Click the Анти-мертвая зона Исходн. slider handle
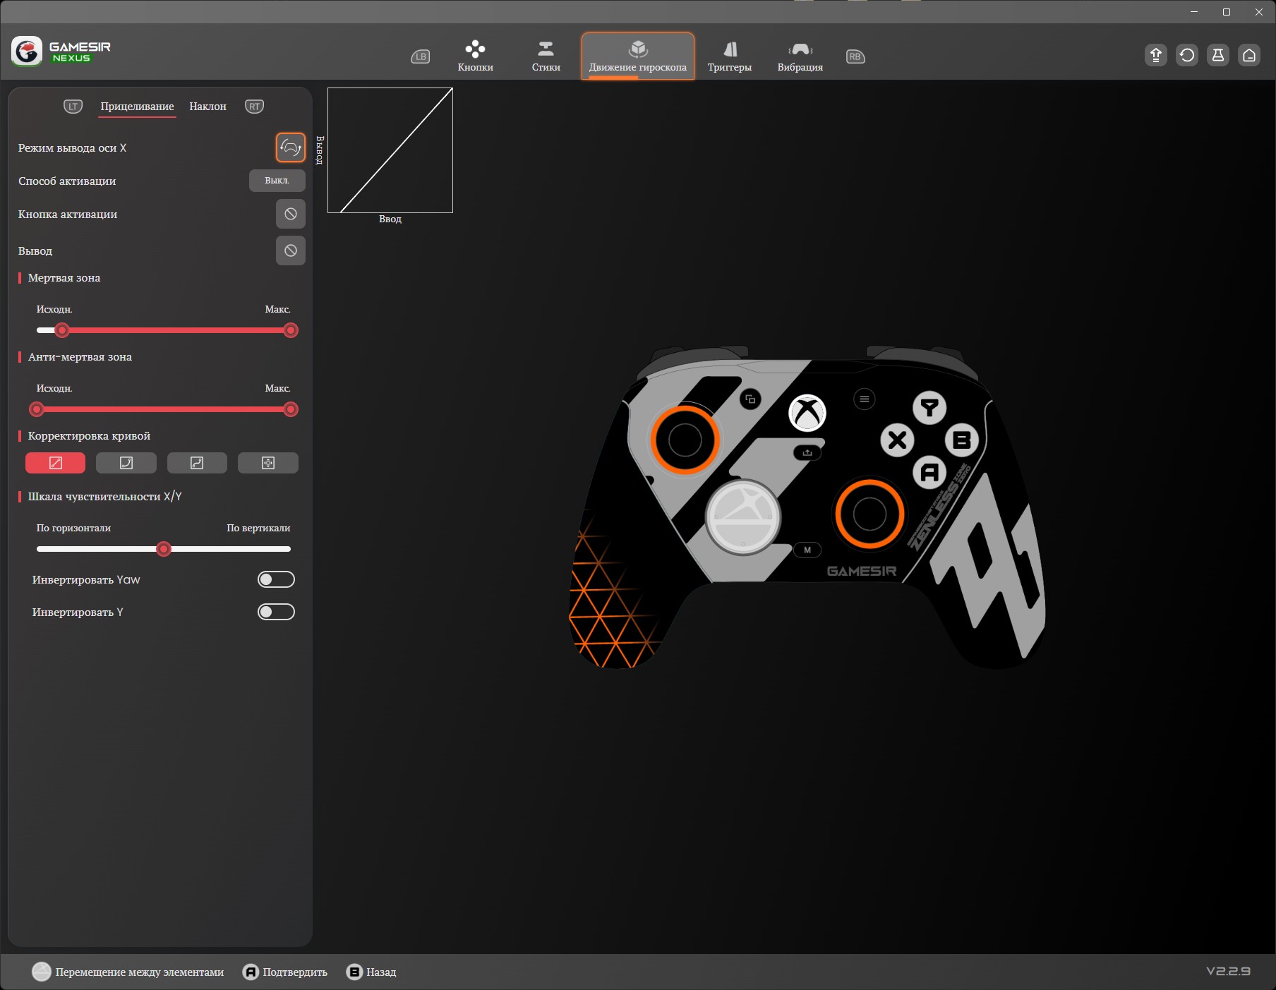Screen dimensions: 1276x990 [37, 409]
